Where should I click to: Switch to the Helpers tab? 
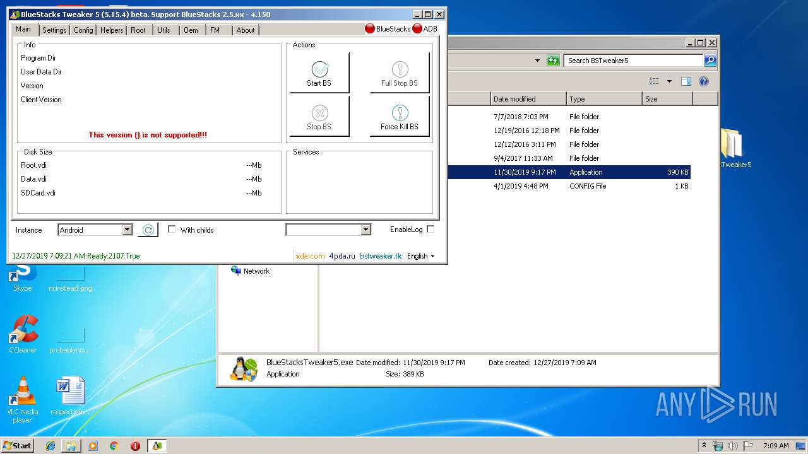tap(112, 30)
